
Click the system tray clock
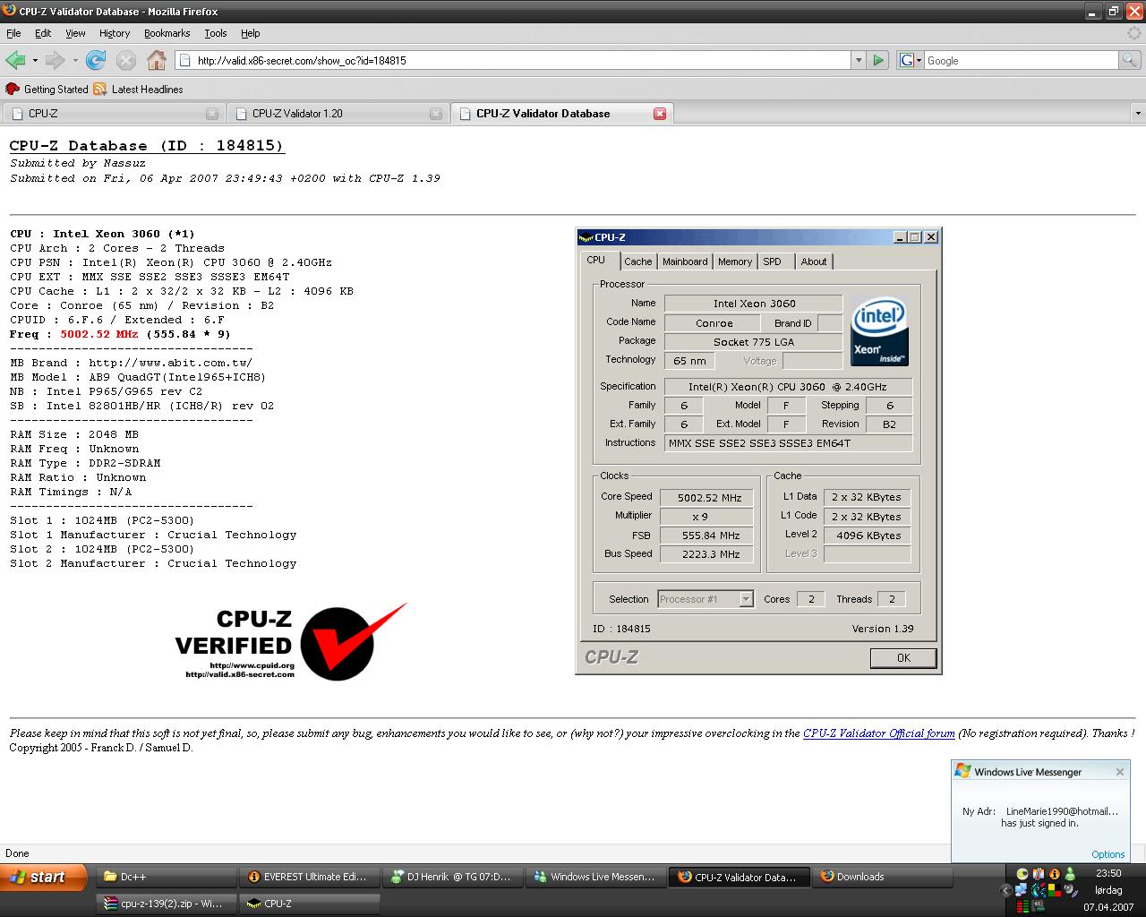[1108, 873]
